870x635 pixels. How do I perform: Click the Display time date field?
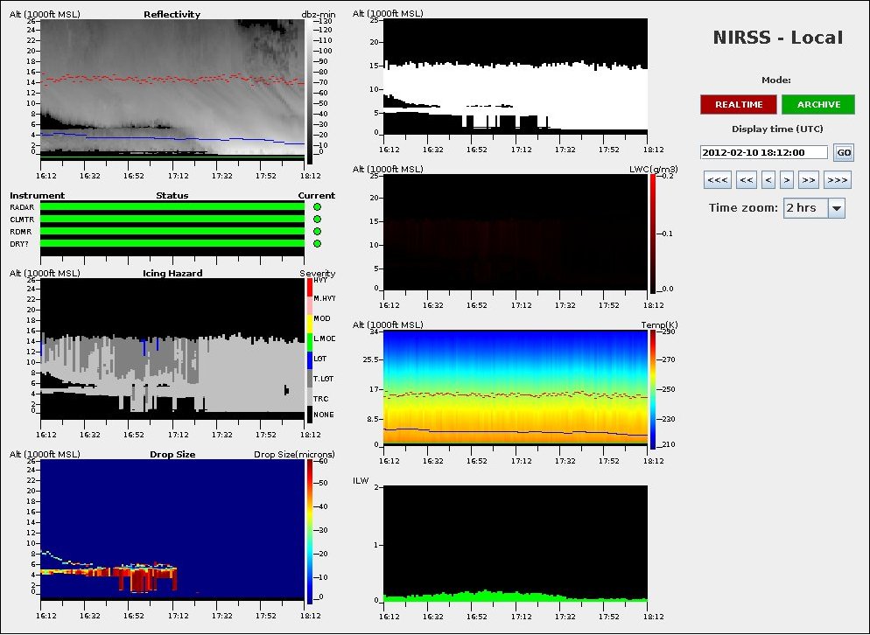pos(763,152)
